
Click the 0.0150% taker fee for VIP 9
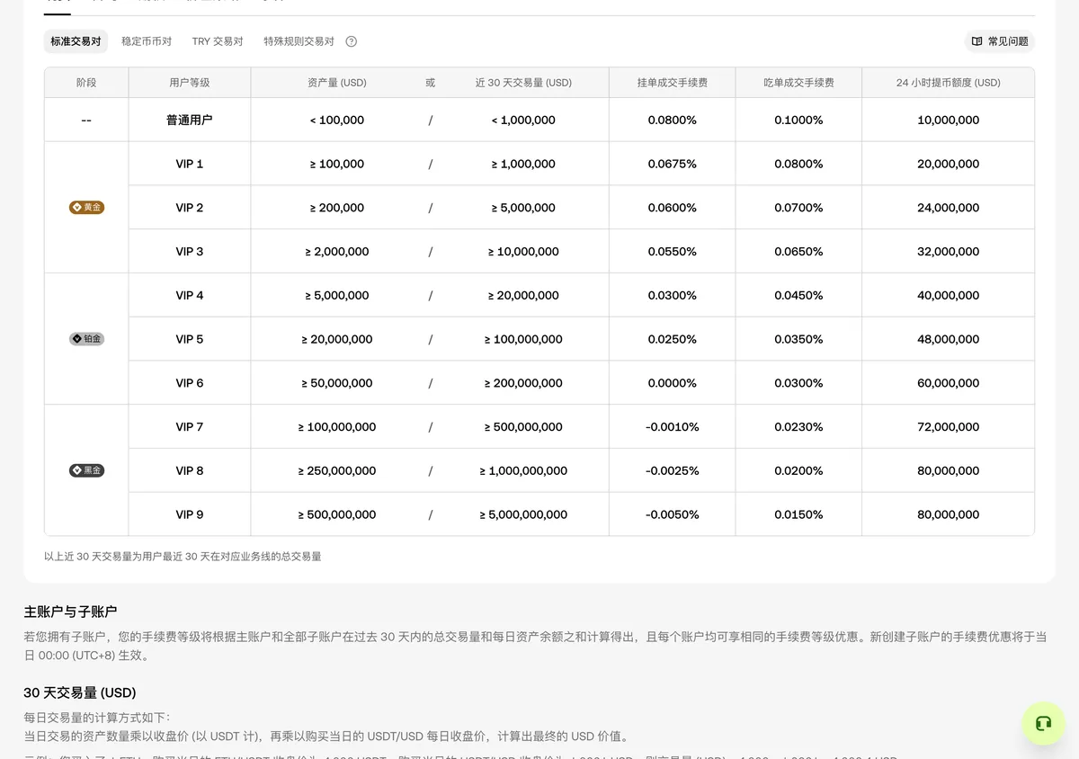pyautogui.click(x=798, y=514)
